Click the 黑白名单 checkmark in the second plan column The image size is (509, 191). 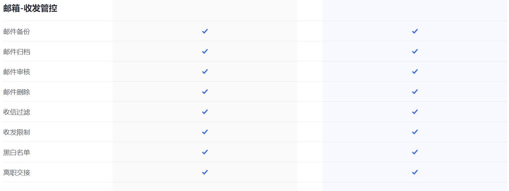tap(415, 152)
